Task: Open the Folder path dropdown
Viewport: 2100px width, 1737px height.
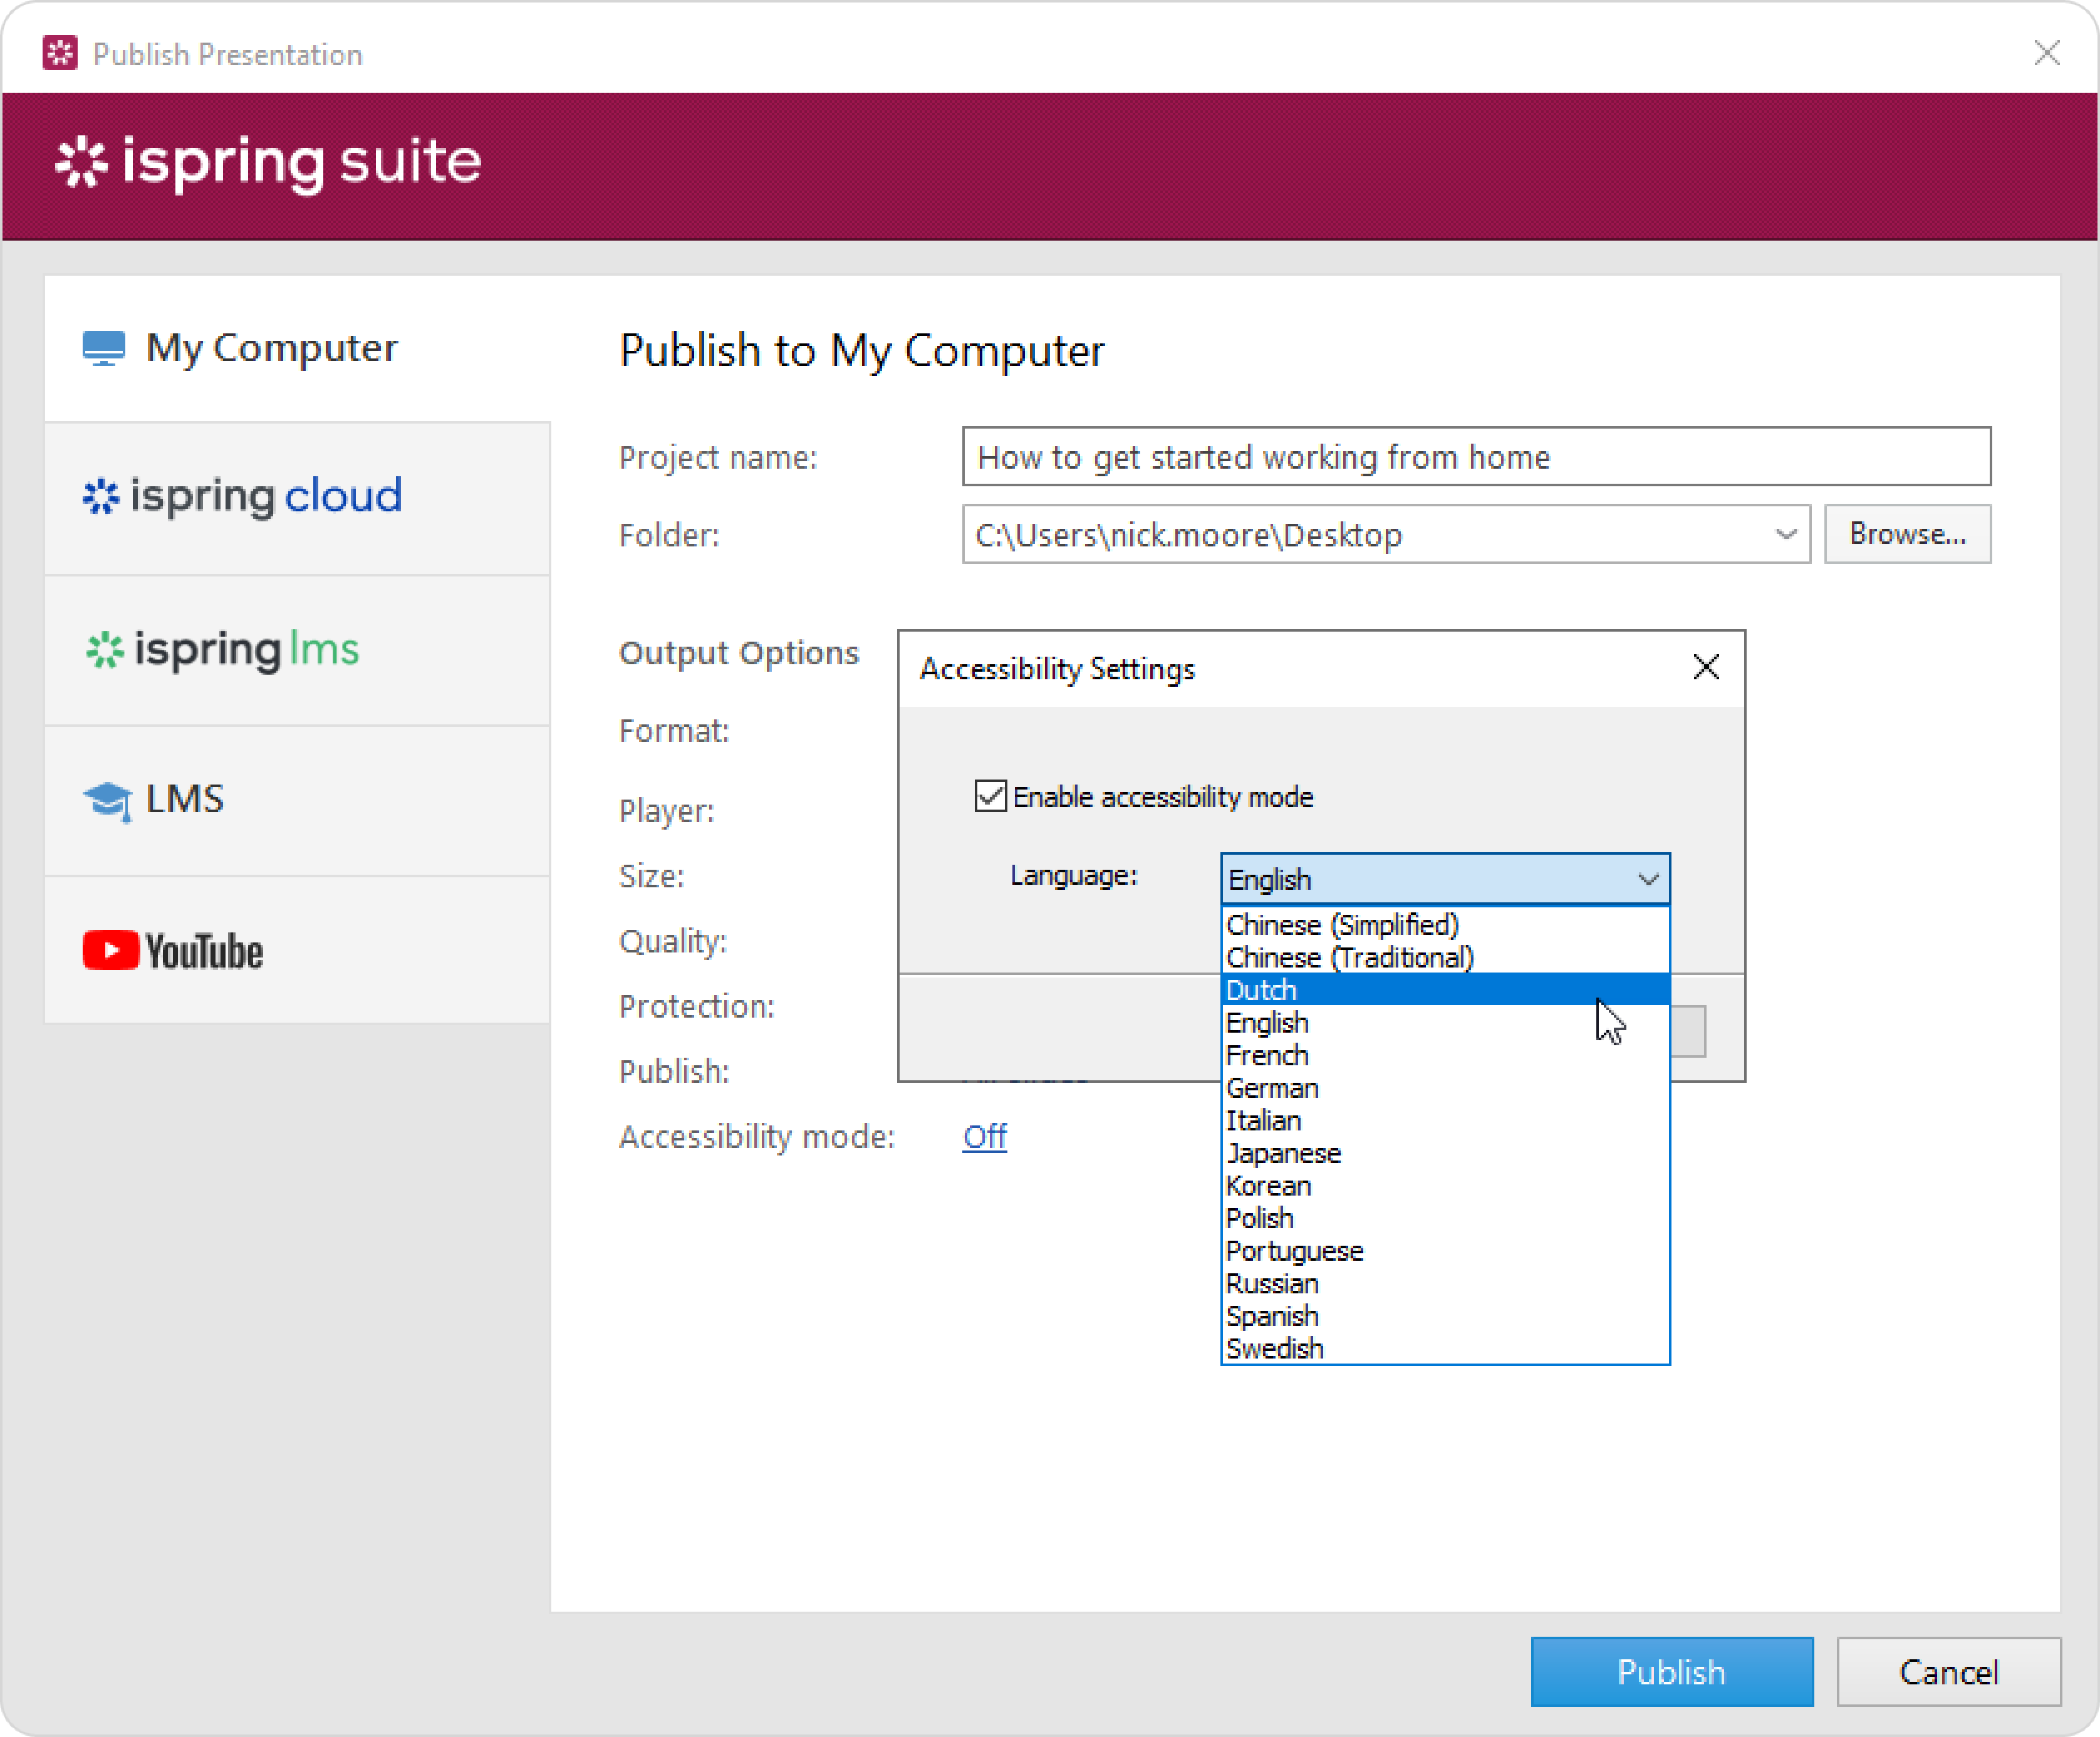Action: point(1786,534)
